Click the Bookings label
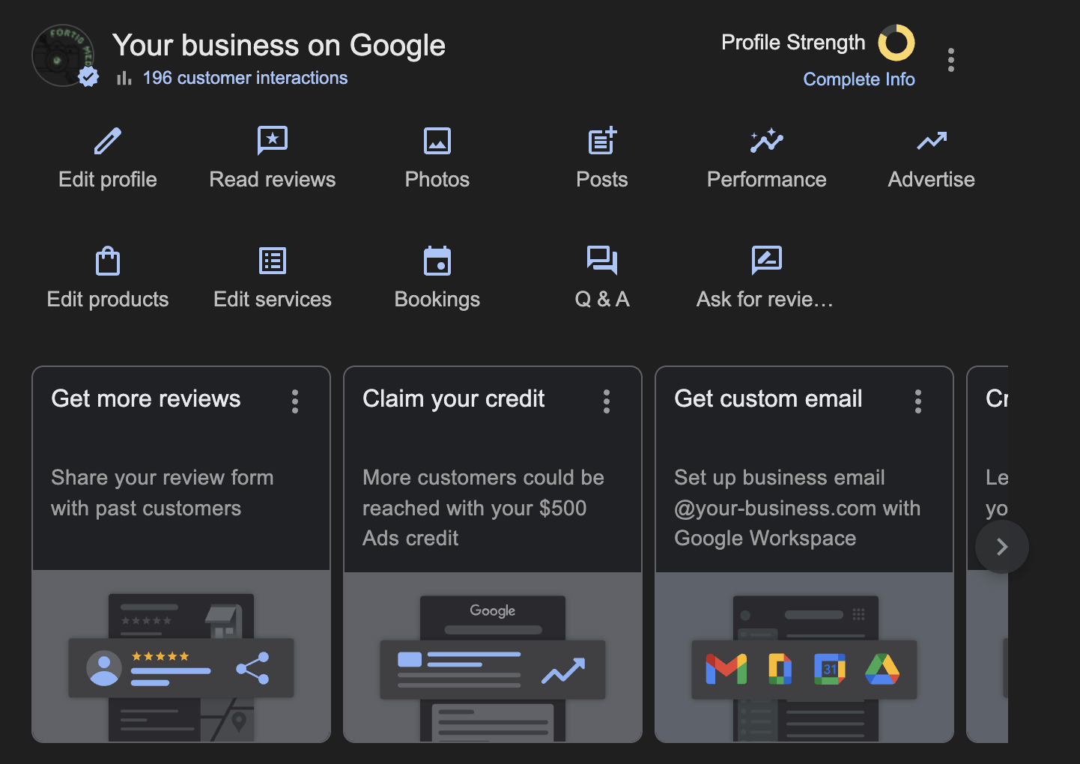 point(437,300)
